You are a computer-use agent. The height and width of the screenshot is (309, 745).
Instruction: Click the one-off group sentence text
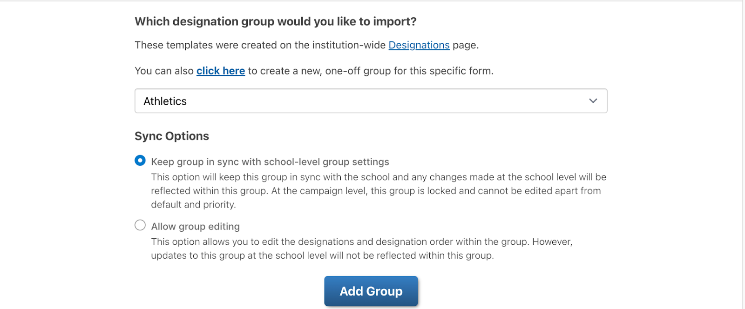[314, 71]
